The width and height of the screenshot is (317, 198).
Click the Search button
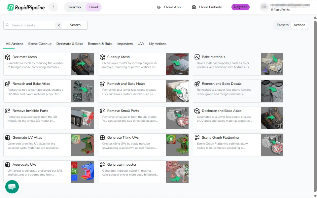[75, 25]
